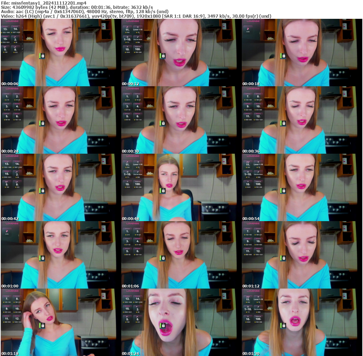Click the music note icon on the 11 tile
363x356 pixels.
tap(127, 27)
